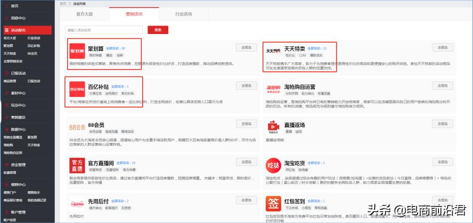The image size is (473, 223).
Task: Click the 红包签到 orange 签 icon
Action: coord(273,204)
